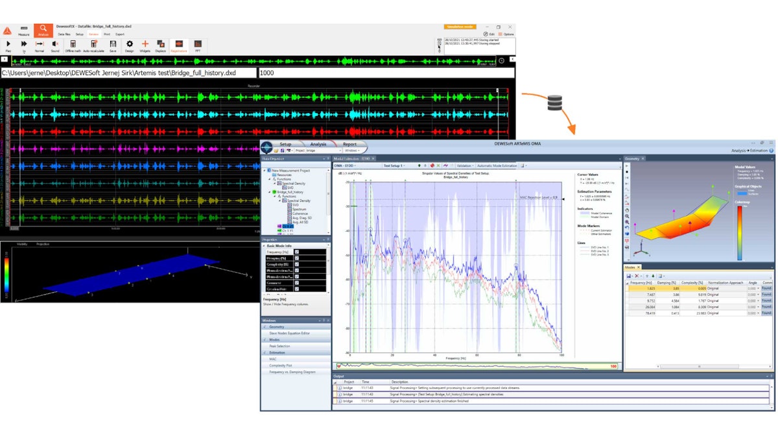
Task: Select the mode row with frequency 7.467
Action: coord(699,295)
